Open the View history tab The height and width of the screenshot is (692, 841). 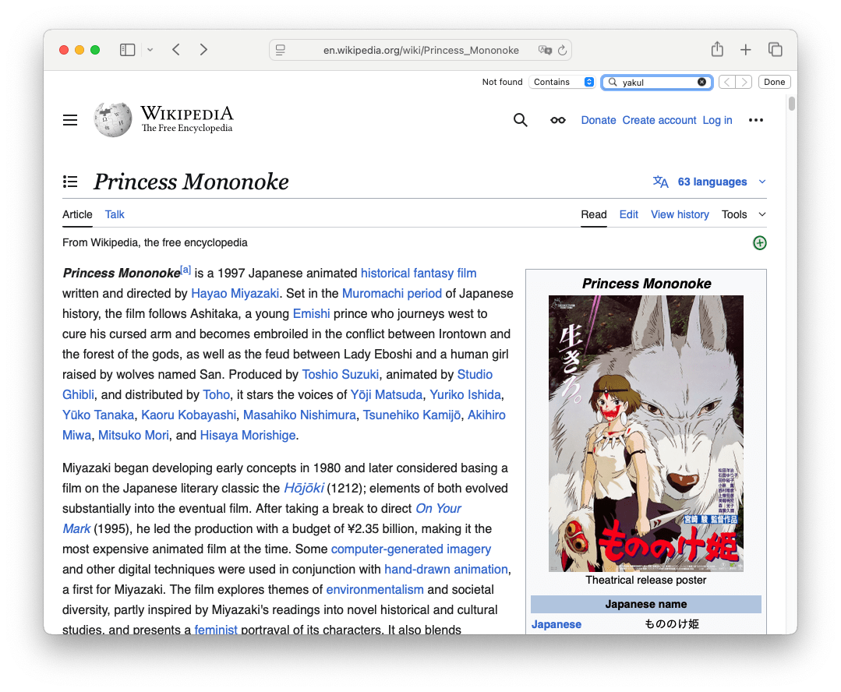(x=680, y=214)
